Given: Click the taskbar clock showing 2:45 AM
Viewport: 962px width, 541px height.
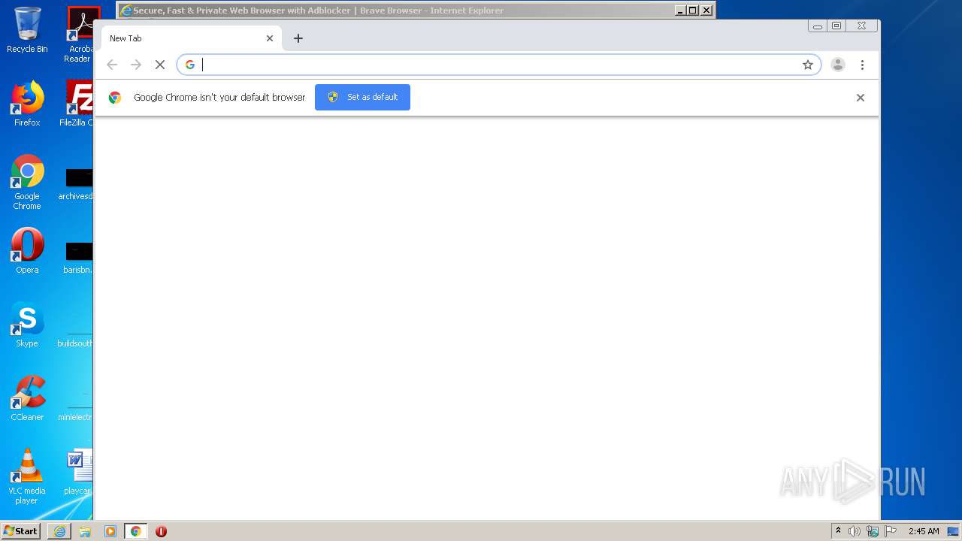Looking at the screenshot, I should click(924, 531).
